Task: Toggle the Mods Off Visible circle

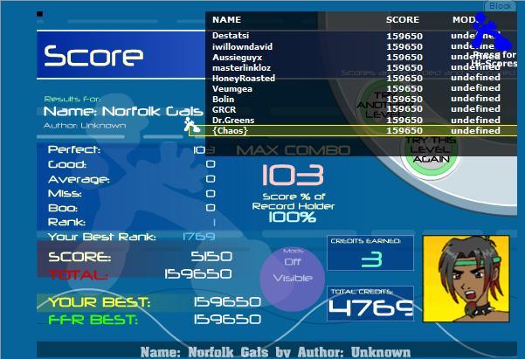Action: pos(292,271)
